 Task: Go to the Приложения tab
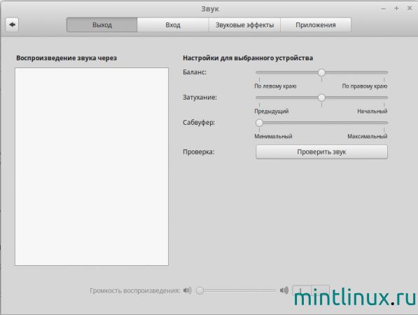point(316,25)
